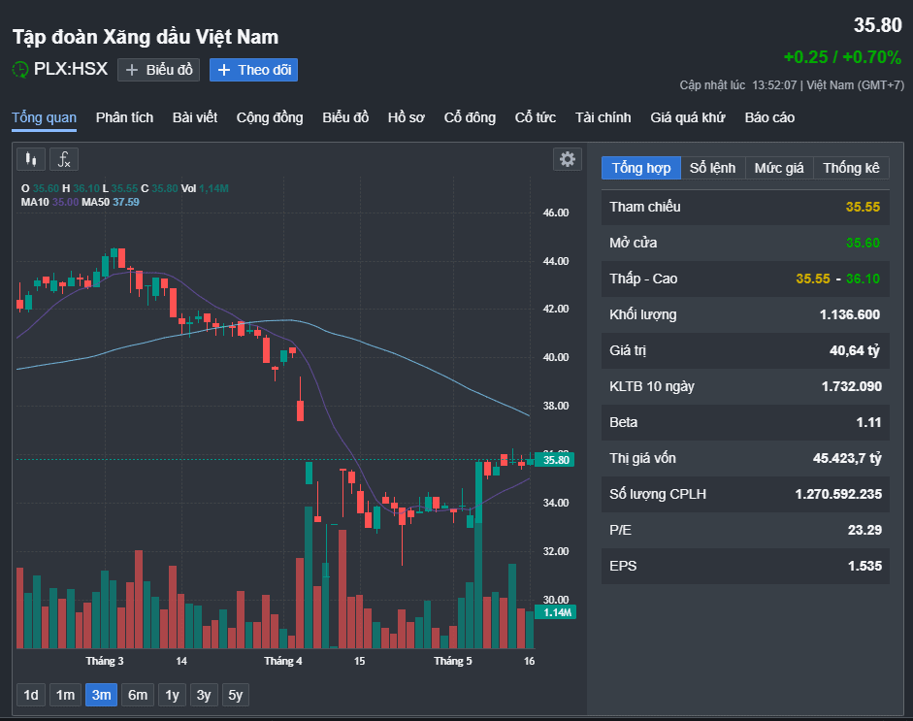
Task: Click the Thị giá vốn value 45.423,7 tỷ
Action: 847,458
